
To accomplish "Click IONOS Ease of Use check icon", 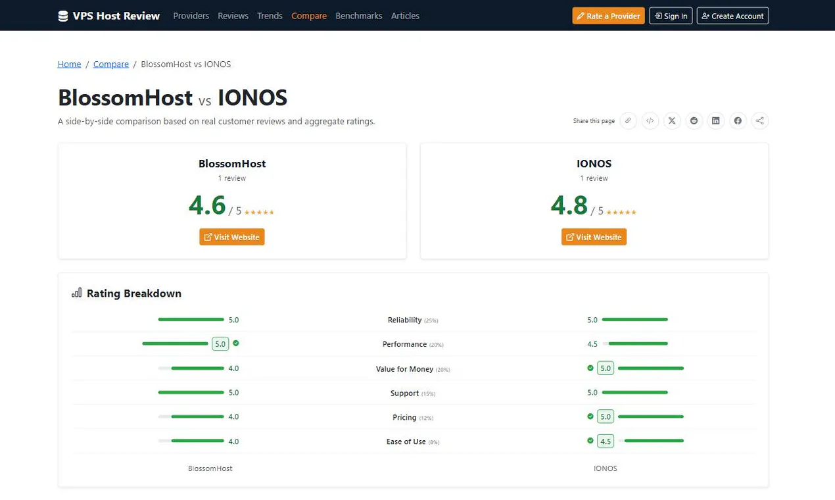I will [x=590, y=441].
